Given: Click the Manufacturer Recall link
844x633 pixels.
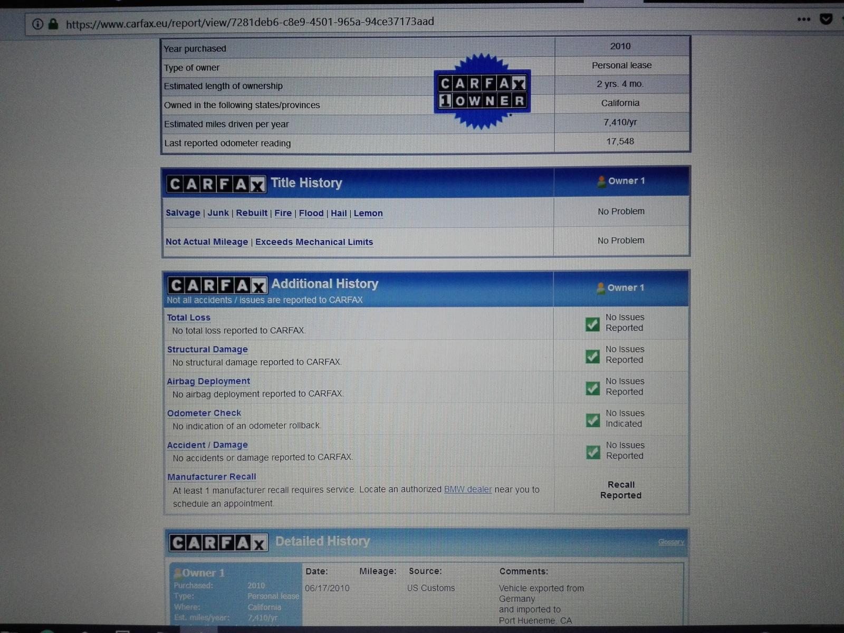Looking at the screenshot, I should [211, 477].
